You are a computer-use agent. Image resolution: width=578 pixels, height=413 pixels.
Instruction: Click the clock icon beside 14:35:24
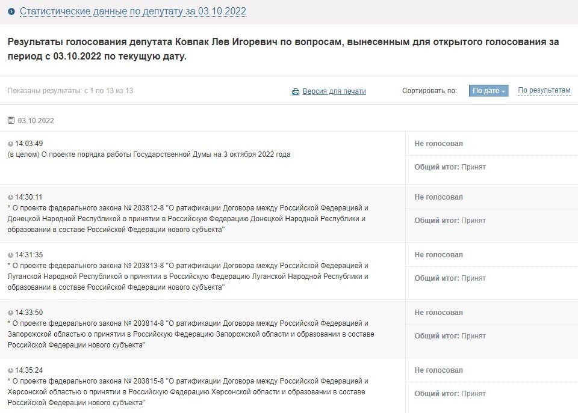pyautogui.click(x=10, y=370)
